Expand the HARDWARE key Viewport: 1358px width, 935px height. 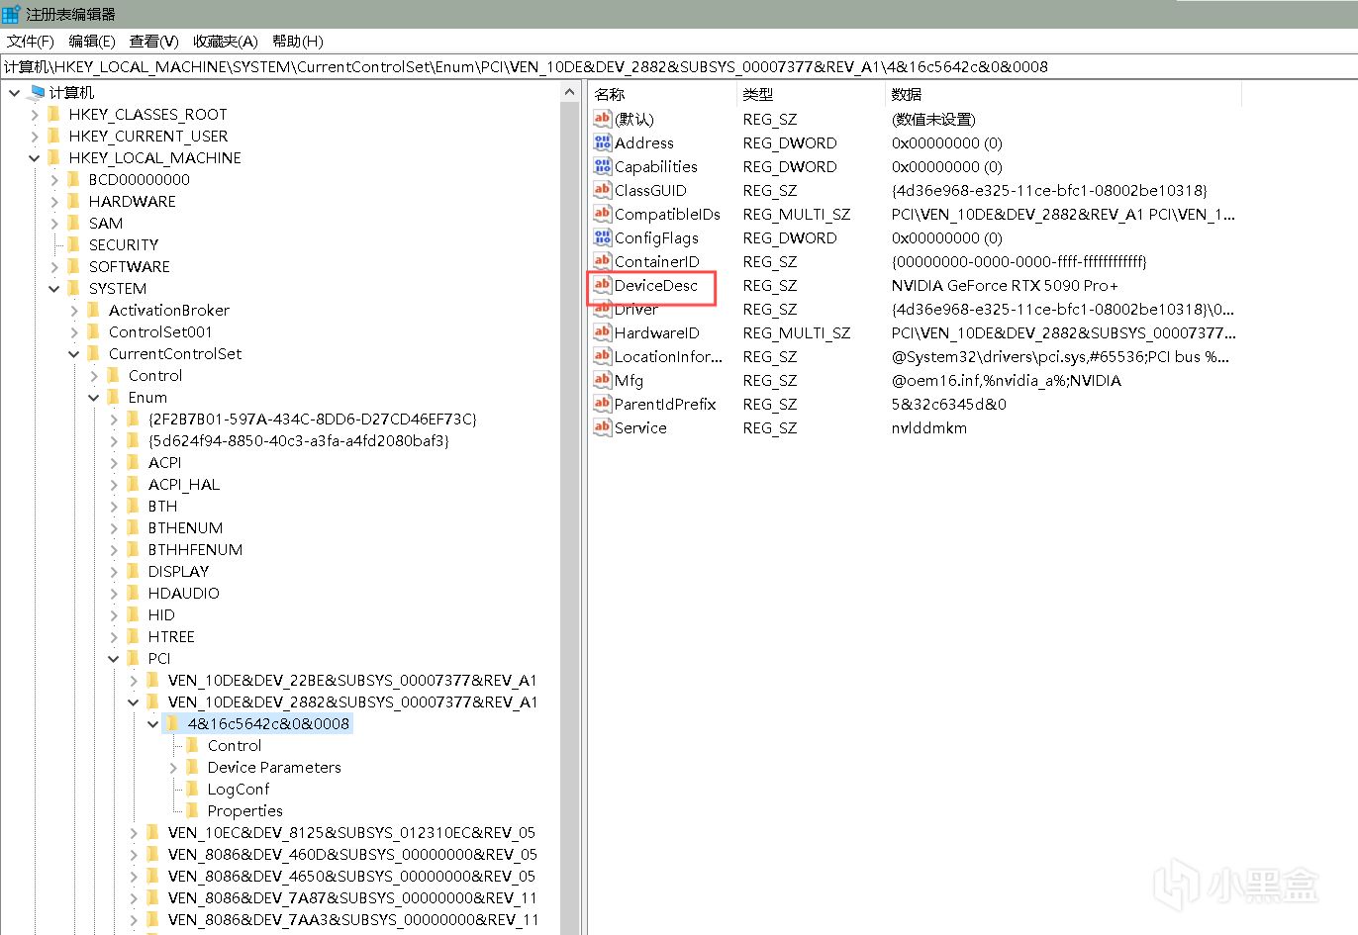pos(54,201)
